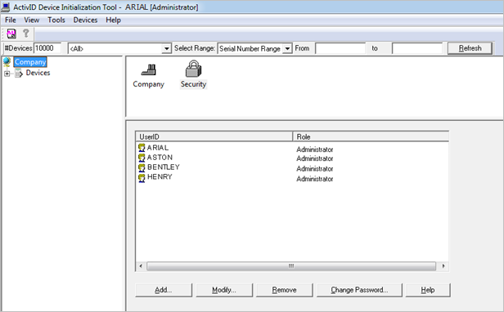
Task: Click the right scroll arrow of user list
Action: [443, 266]
